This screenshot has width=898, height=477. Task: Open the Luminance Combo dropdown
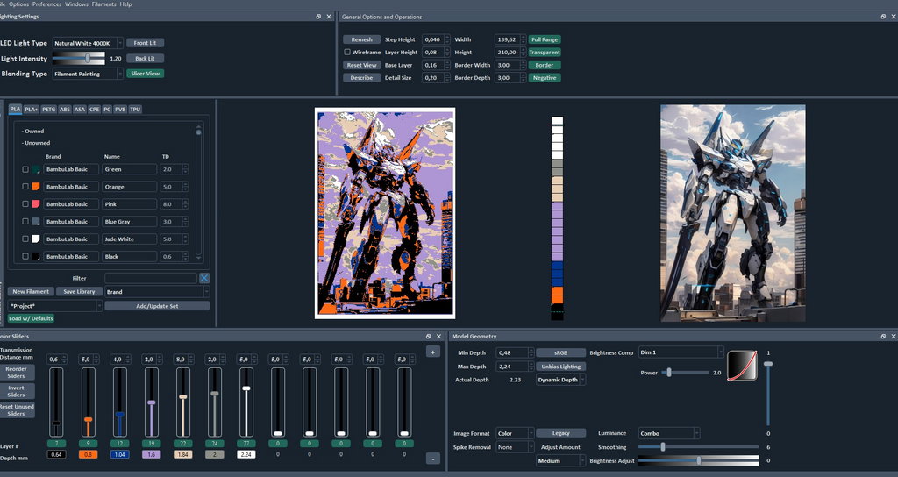[669, 433]
